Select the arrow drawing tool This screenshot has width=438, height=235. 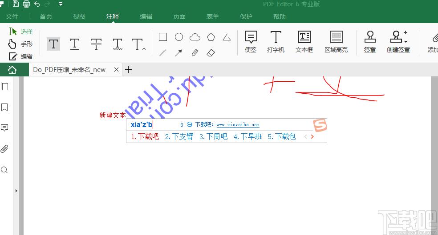click(x=178, y=53)
